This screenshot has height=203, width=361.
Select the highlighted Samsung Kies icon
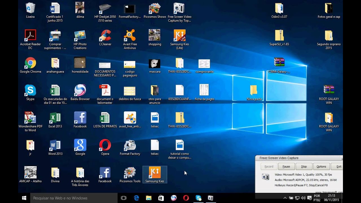[x=155, y=174]
